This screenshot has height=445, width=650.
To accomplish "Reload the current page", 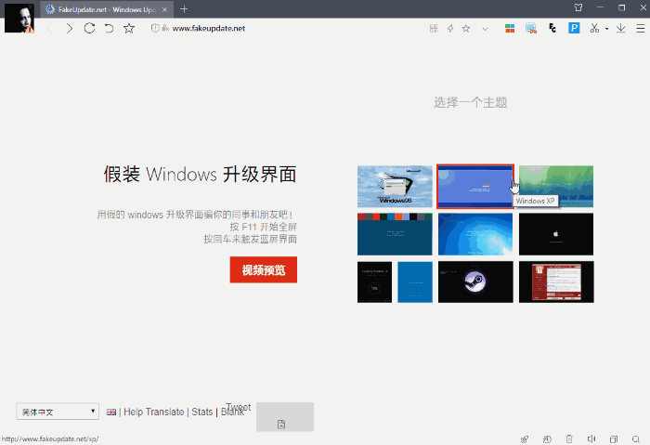I will click(x=89, y=28).
